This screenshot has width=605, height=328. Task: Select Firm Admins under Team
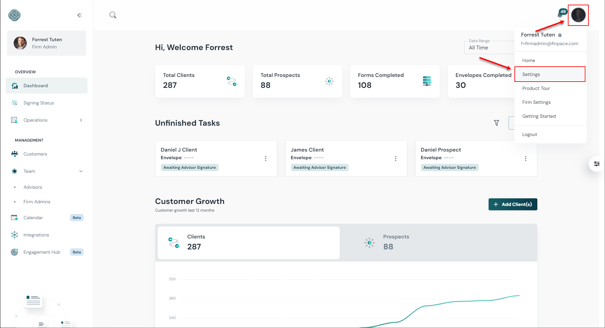pos(37,202)
